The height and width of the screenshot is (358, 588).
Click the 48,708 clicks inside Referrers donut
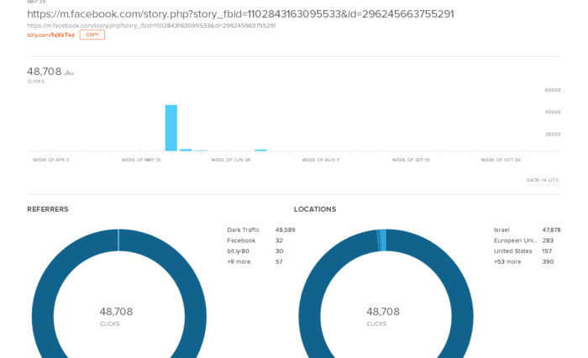(116, 312)
